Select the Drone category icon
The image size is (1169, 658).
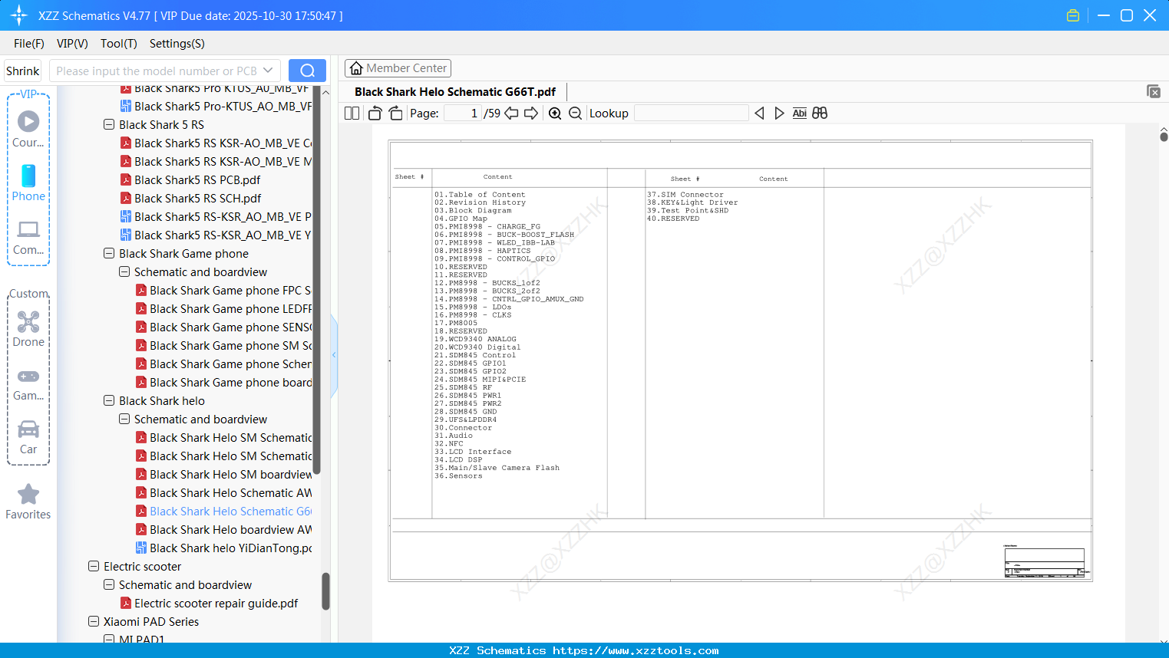[28, 329]
